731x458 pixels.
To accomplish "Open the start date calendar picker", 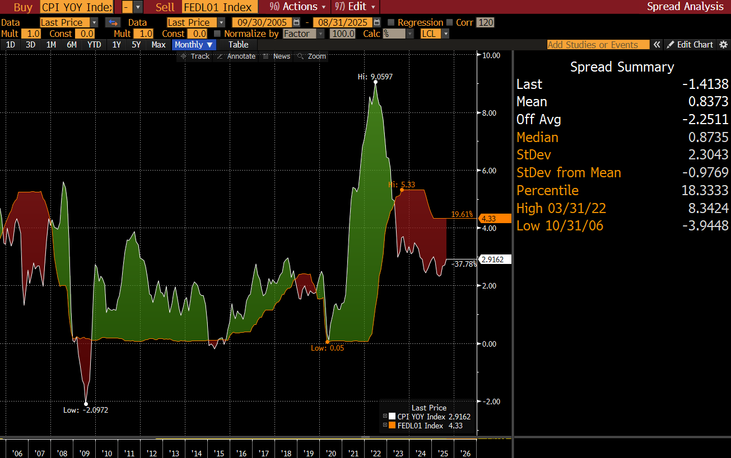I will click(297, 22).
